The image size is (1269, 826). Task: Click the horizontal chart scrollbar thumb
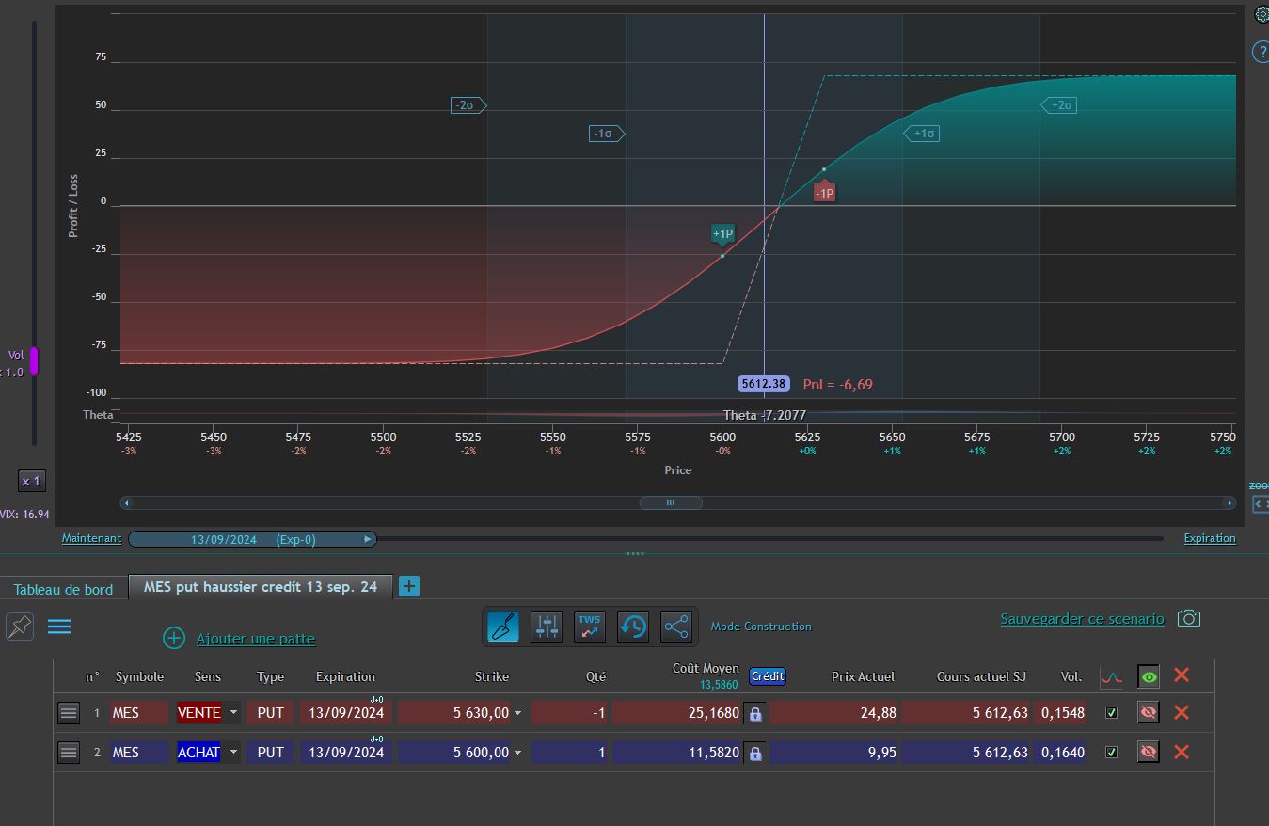[671, 502]
